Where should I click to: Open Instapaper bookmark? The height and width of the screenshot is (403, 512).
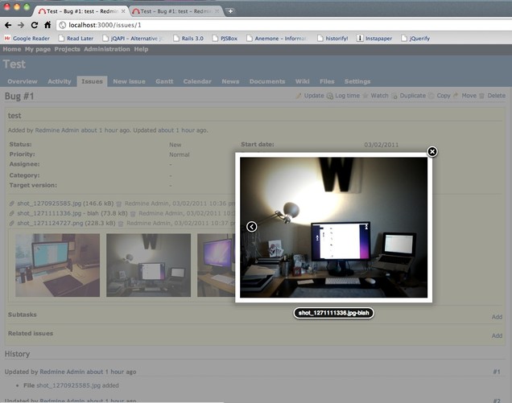[374, 39]
